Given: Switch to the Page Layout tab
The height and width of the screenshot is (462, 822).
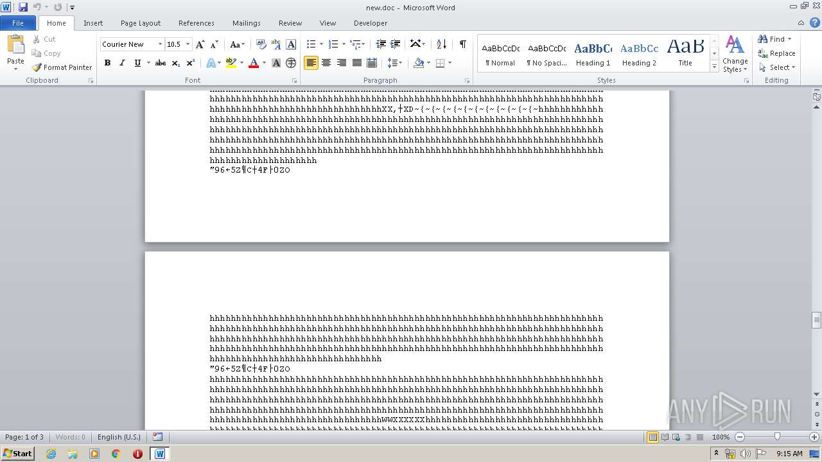Looking at the screenshot, I should 141,23.
